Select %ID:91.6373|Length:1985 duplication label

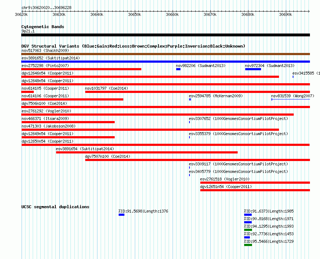pyautogui.click(x=269, y=211)
